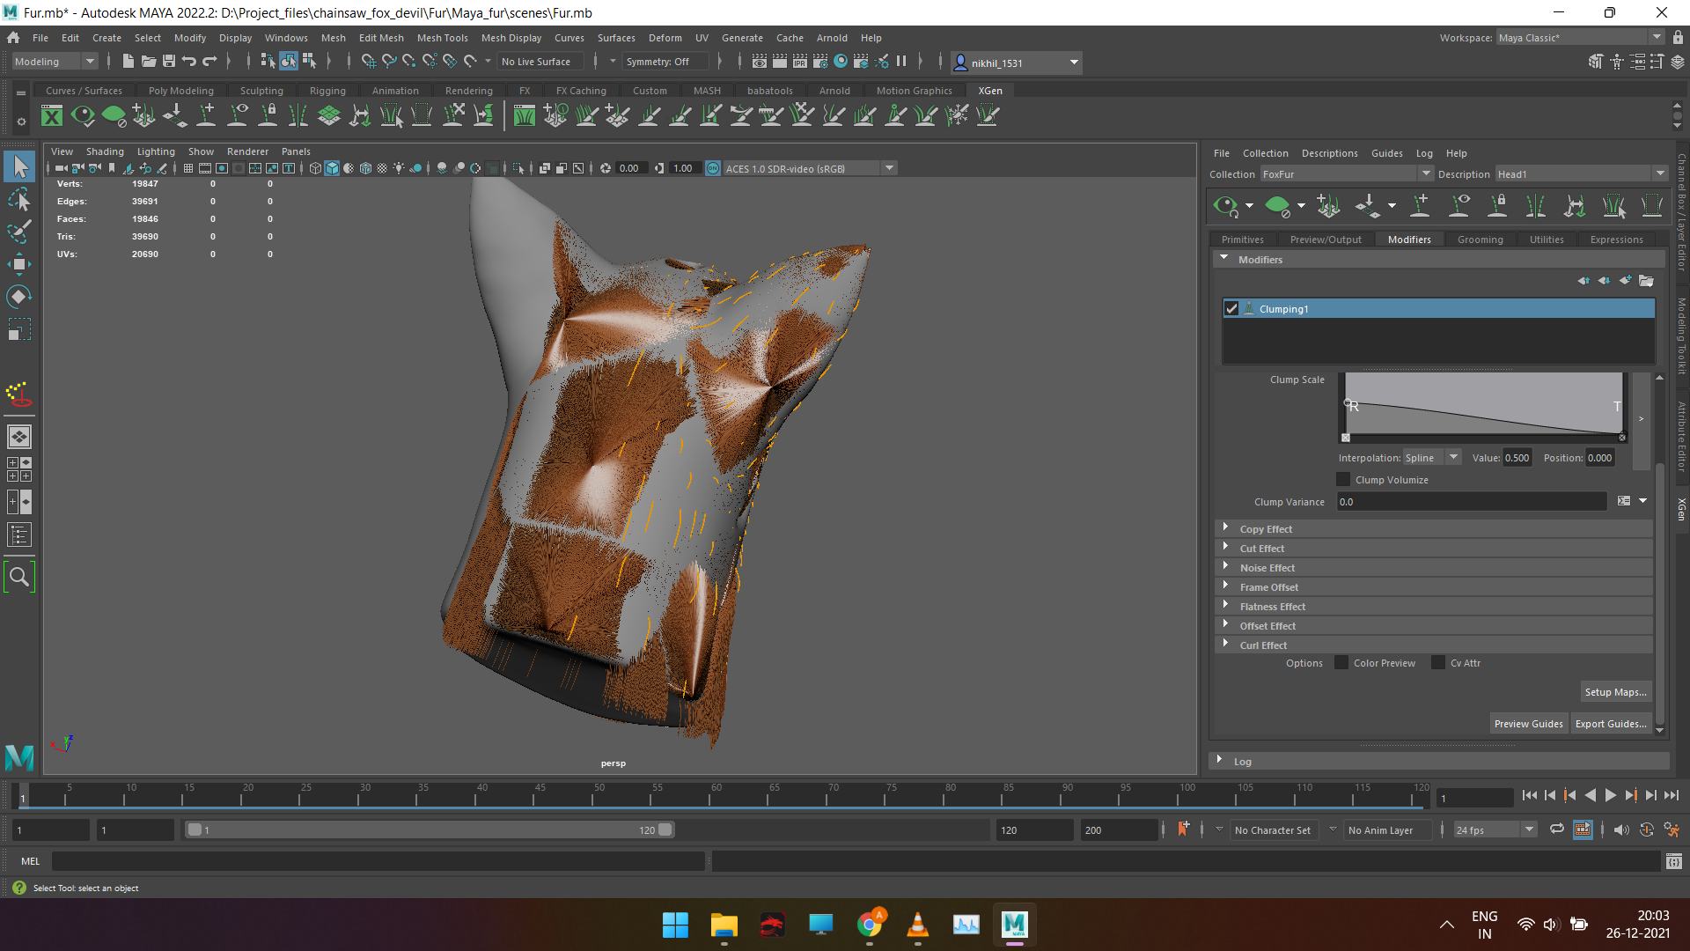Open the Snap to grids icon
The image size is (1690, 951).
[370, 62]
